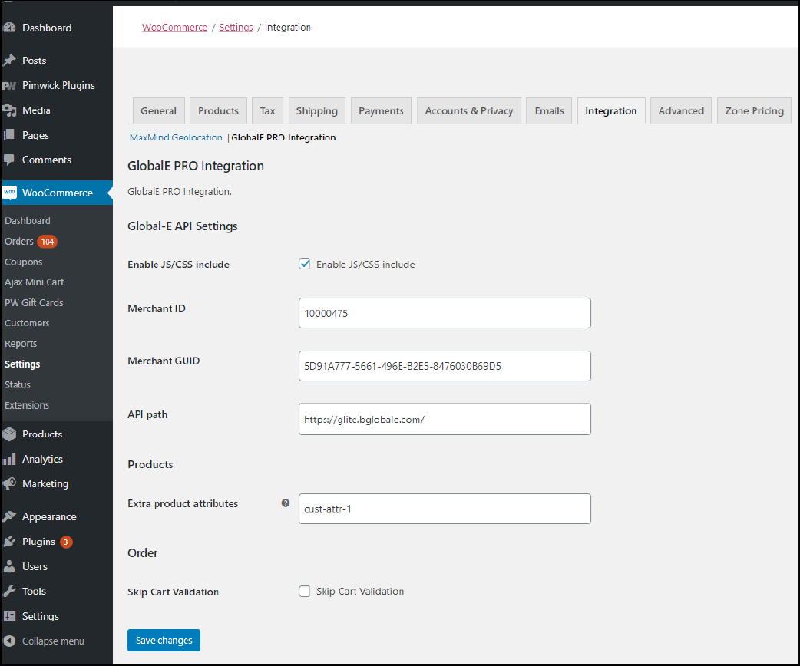Open the Media library icon
The height and width of the screenshot is (666, 800).
click(14, 110)
